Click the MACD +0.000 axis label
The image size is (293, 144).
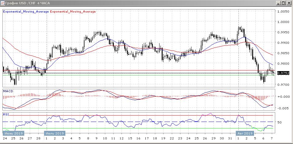[x=283, y=97]
